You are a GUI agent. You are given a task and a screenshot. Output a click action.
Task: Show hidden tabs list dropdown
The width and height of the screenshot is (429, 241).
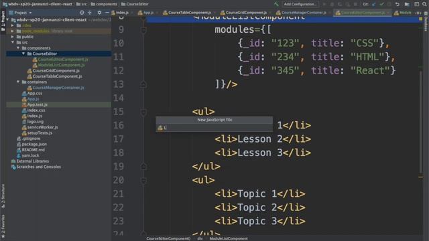pyautogui.click(x=418, y=13)
